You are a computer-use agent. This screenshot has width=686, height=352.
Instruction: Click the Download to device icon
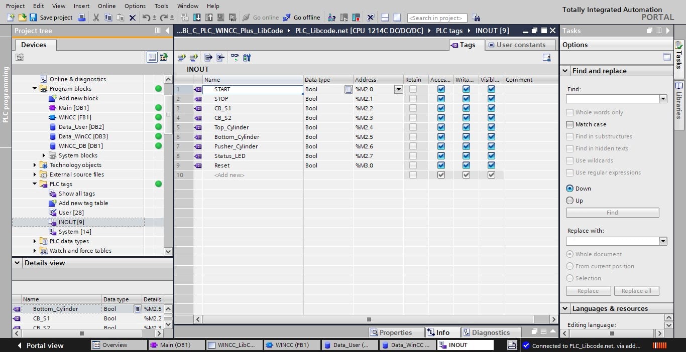tap(196, 18)
